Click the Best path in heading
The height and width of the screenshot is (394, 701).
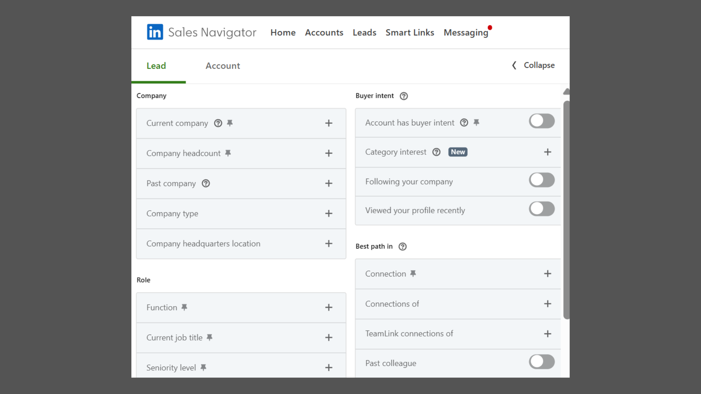click(374, 246)
